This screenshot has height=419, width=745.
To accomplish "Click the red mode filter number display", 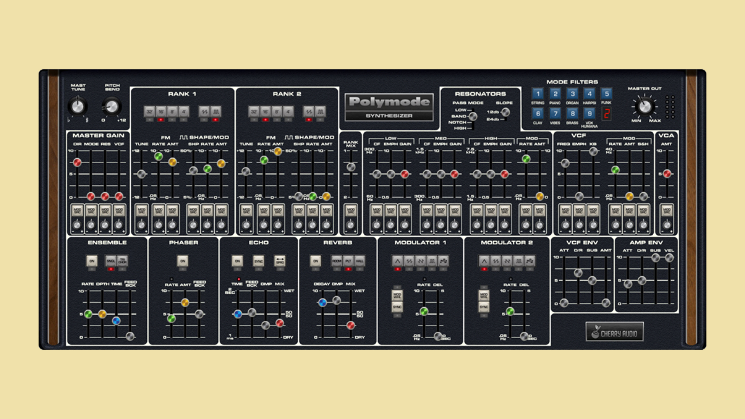I will 606,113.
